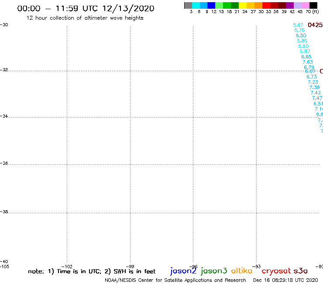
Task: Click the wave height value '5.67'
Action: pyautogui.click(x=298, y=25)
